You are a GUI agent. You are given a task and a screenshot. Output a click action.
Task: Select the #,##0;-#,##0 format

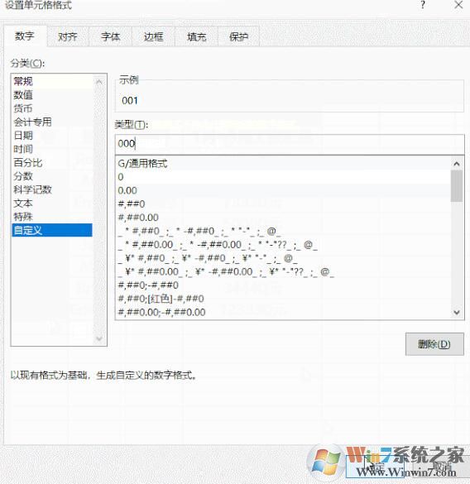pos(283,285)
